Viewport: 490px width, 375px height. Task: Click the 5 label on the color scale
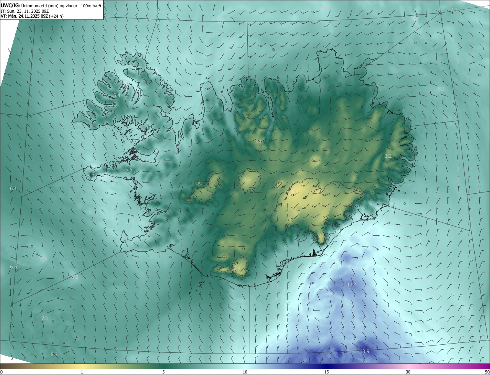click(163, 372)
